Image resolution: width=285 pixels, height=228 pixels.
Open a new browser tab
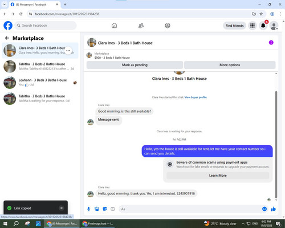(x=65, y=4)
